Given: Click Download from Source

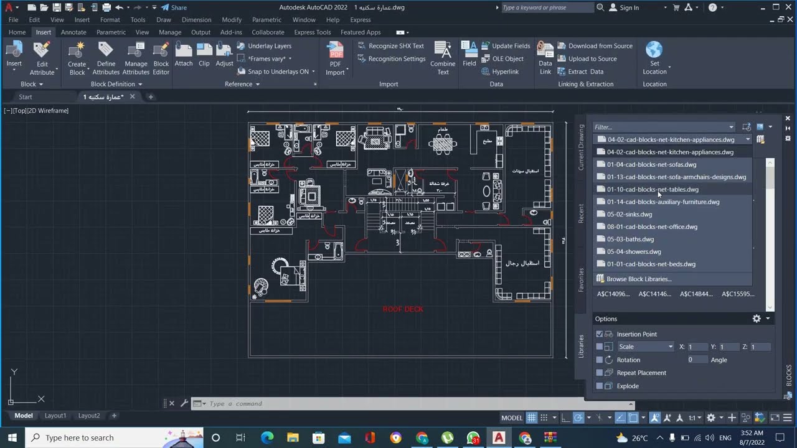Looking at the screenshot, I should point(595,46).
